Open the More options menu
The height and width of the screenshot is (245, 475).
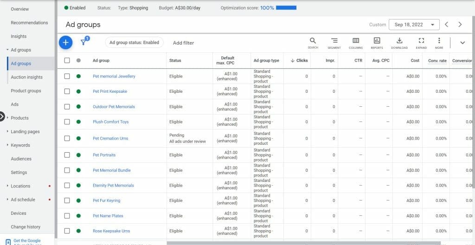(x=439, y=41)
